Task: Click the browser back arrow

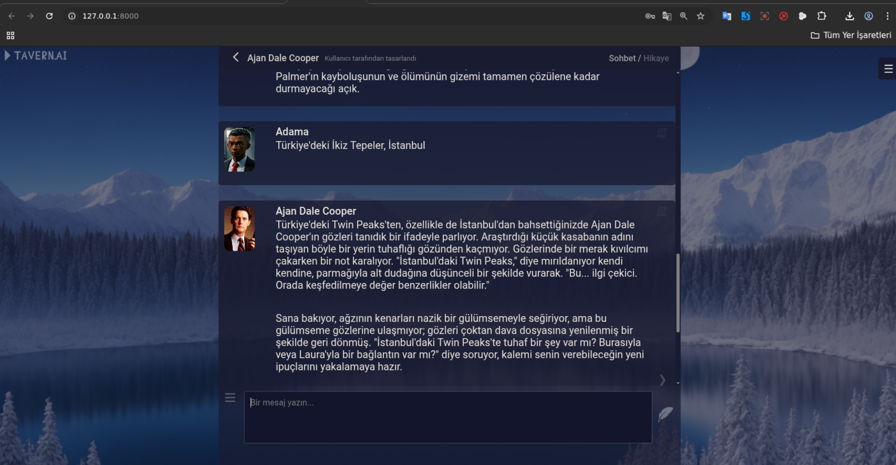Action: point(12,16)
